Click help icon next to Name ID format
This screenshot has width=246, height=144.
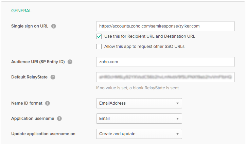[48, 103]
